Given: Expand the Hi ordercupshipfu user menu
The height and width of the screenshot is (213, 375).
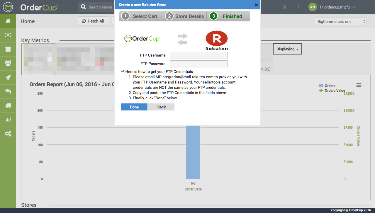Looking at the screenshot, I should point(338,7).
